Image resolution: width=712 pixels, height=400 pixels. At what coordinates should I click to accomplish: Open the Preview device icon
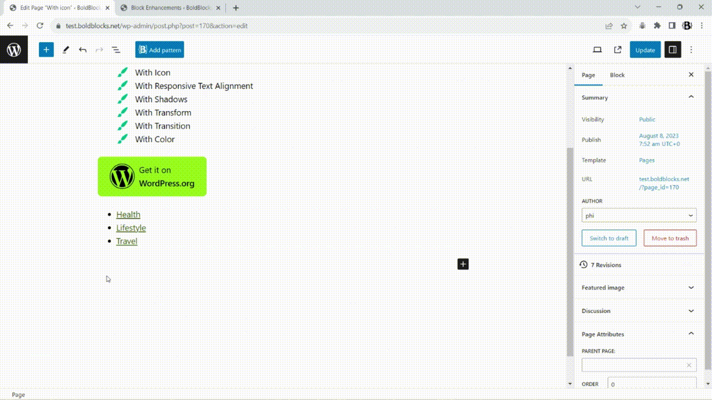pyautogui.click(x=597, y=50)
